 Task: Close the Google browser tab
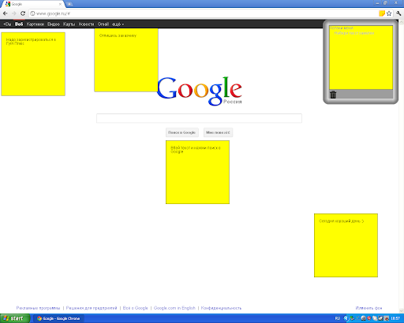(x=60, y=4)
